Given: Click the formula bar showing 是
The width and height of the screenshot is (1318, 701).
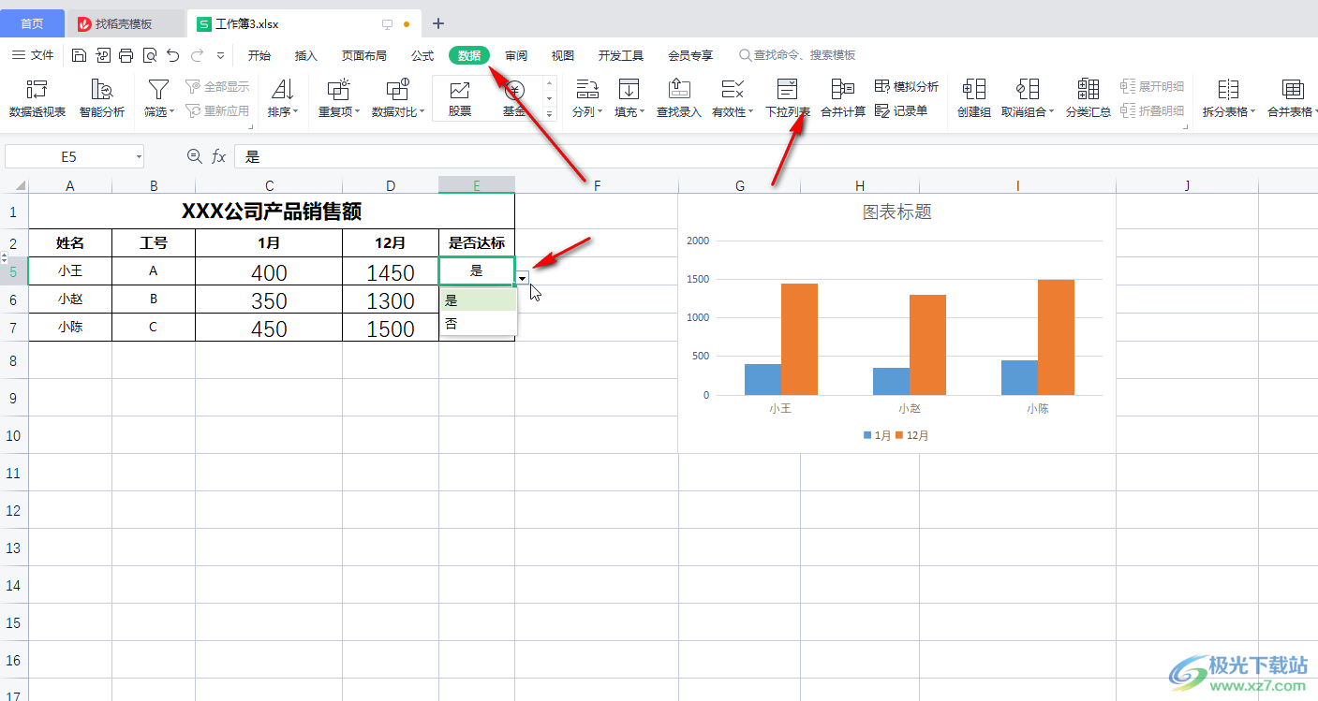Looking at the screenshot, I should pos(776,156).
